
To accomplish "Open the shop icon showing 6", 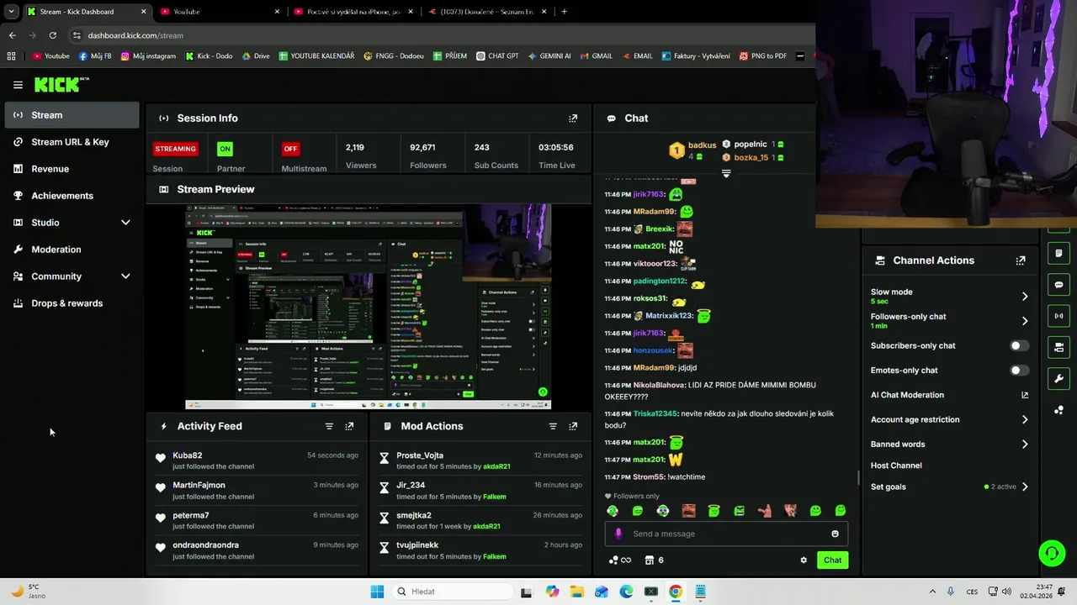I will click(654, 560).
